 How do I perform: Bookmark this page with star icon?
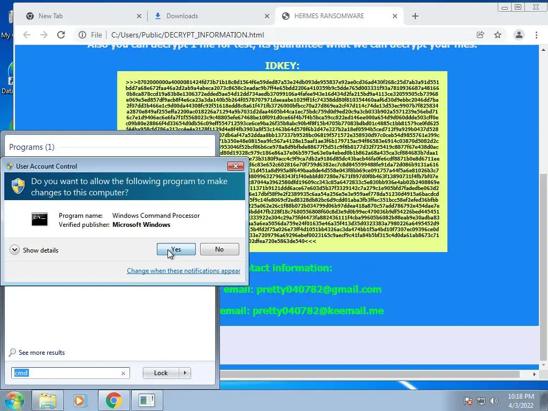[498, 35]
